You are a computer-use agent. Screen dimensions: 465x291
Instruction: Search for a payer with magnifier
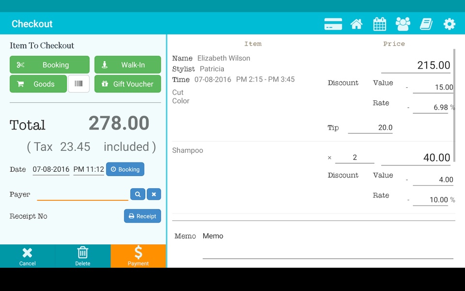tap(138, 194)
